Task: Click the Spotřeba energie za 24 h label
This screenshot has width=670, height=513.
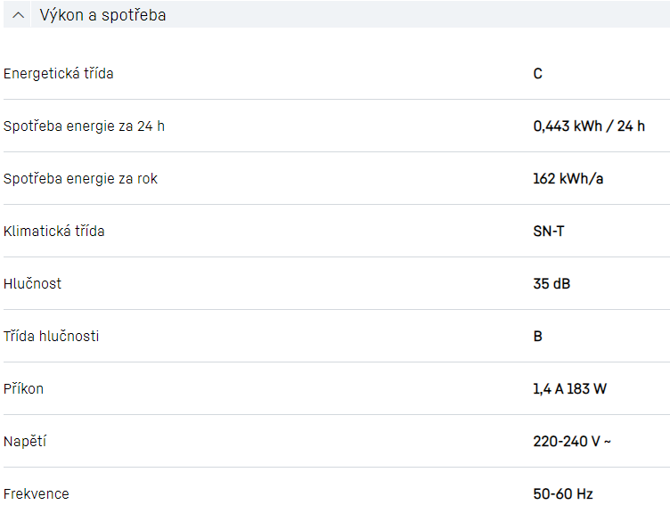Action: click(x=84, y=126)
